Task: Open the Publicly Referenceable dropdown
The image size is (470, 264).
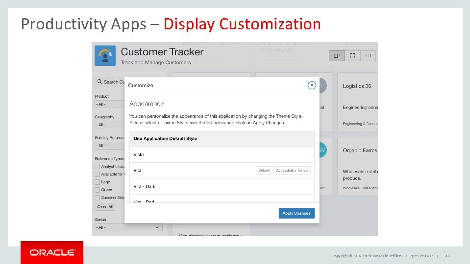Action: (x=110, y=146)
